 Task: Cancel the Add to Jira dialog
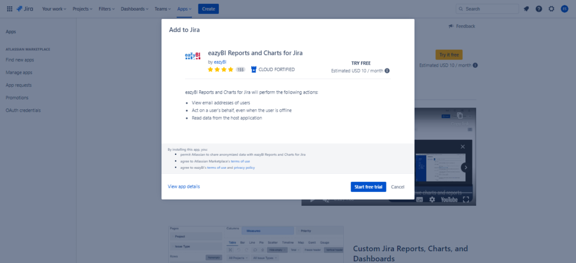[x=398, y=187]
